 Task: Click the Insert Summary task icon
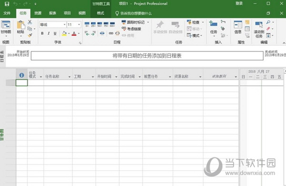click(x=223, y=22)
